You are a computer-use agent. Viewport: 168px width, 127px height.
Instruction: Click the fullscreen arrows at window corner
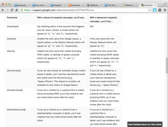click(165, 4)
